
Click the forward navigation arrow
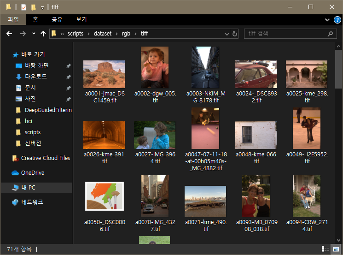pos(23,34)
